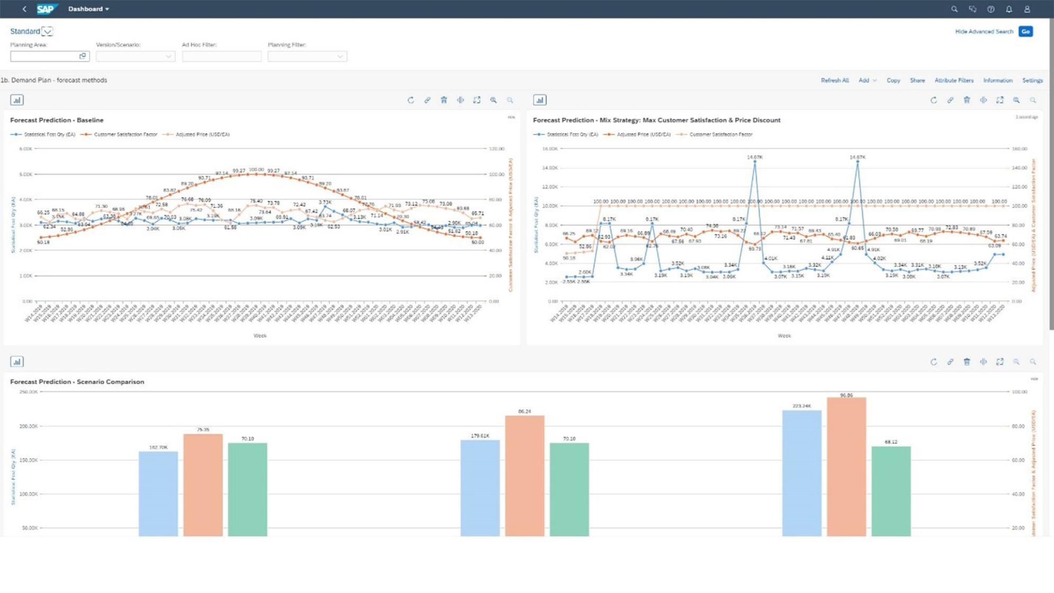This screenshot has height=593, width=1054.
Task: Toggle Statistical Fcst Qty series in Baseline legend
Action: click(x=43, y=134)
